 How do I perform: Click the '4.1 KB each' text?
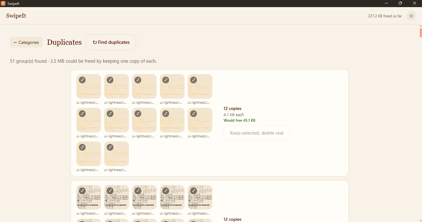pyautogui.click(x=234, y=115)
